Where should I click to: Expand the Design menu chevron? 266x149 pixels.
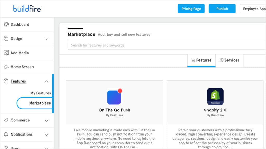point(46,39)
